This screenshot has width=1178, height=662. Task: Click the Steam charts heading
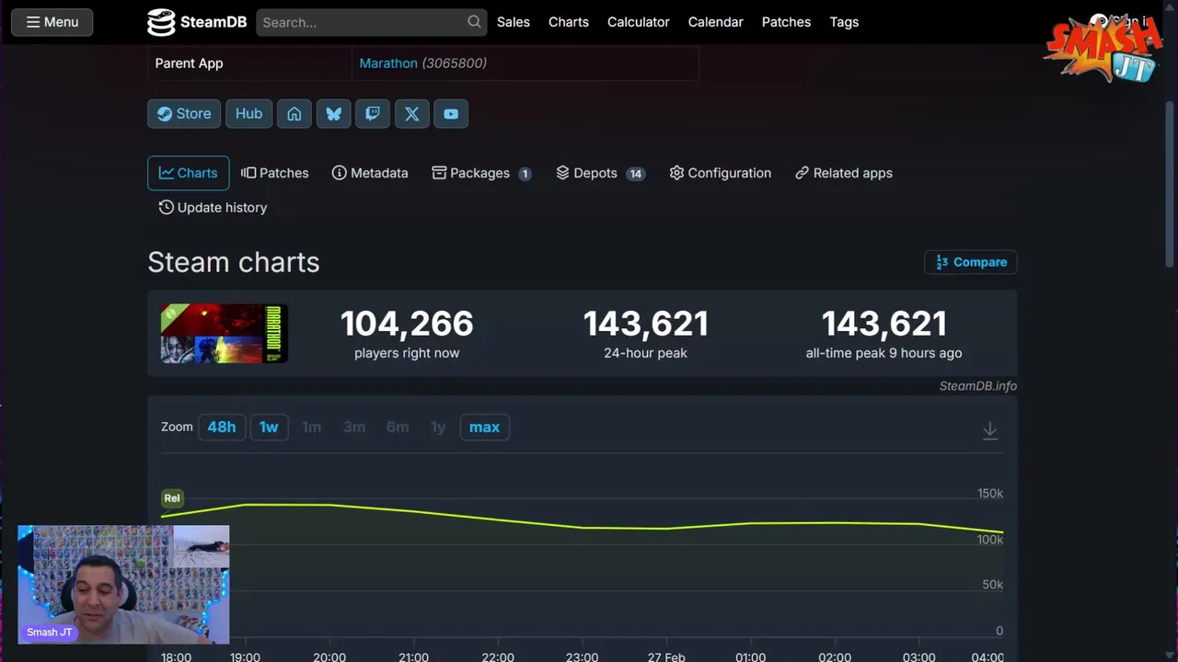click(x=234, y=262)
